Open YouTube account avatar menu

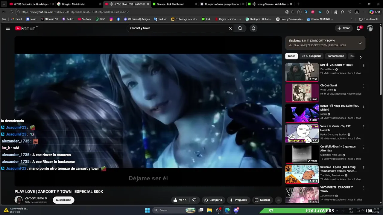click(x=370, y=28)
